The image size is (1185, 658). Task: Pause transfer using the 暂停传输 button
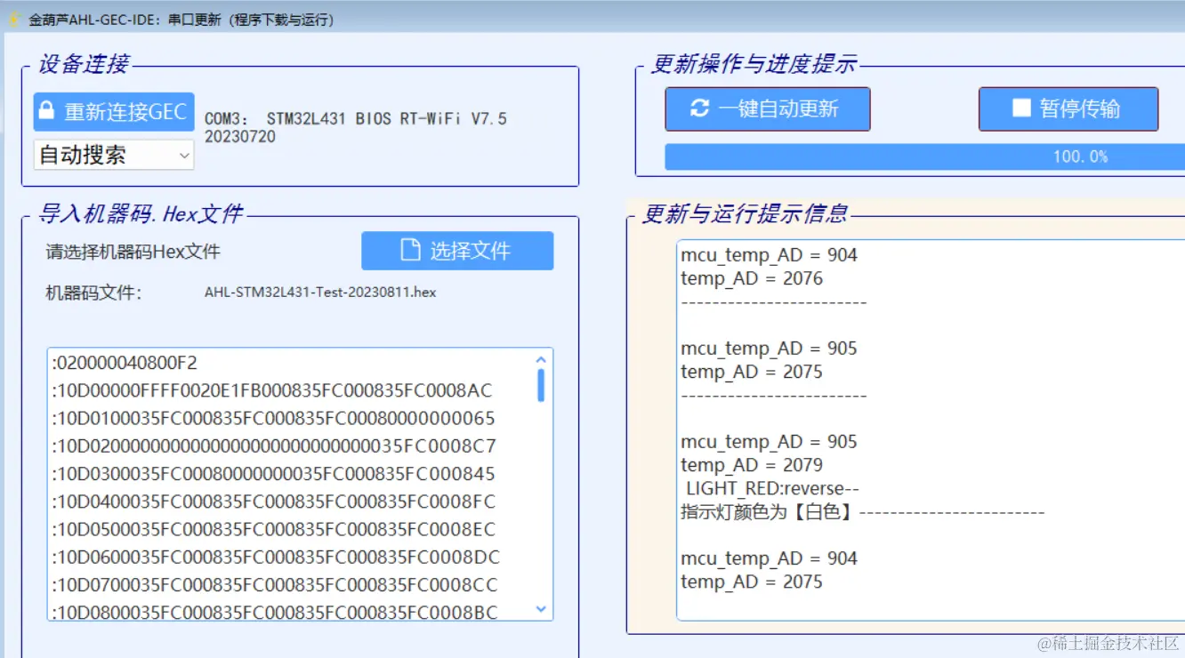point(1067,108)
